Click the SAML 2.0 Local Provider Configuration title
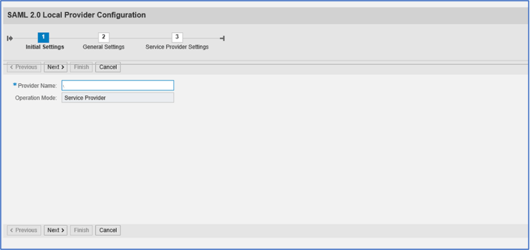Image resolution: width=530 pixels, height=250 pixels. pos(76,15)
